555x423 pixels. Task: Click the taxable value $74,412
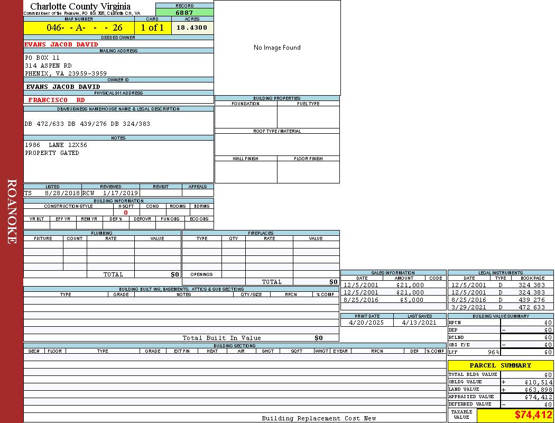click(533, 415)
